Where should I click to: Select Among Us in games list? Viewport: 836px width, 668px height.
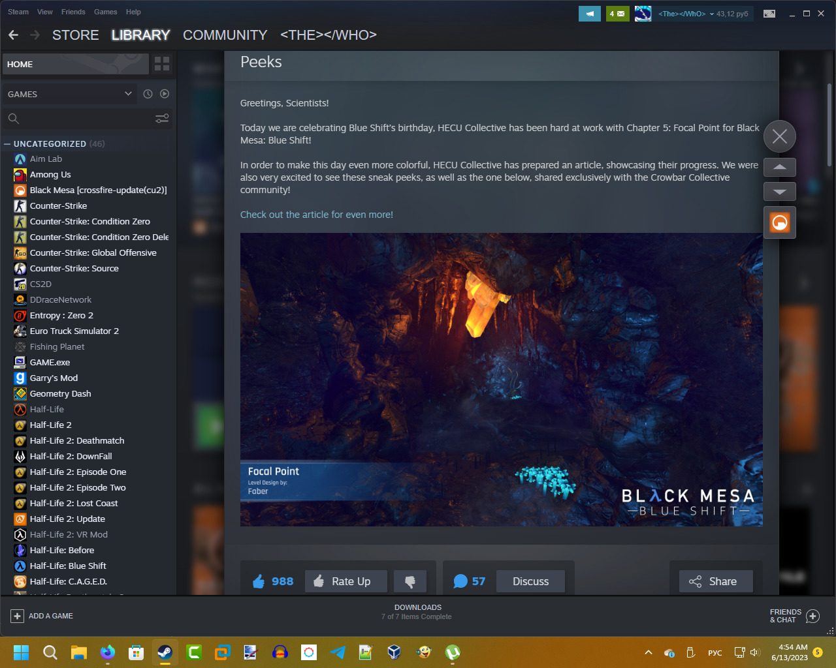click(x=50, y=175)
